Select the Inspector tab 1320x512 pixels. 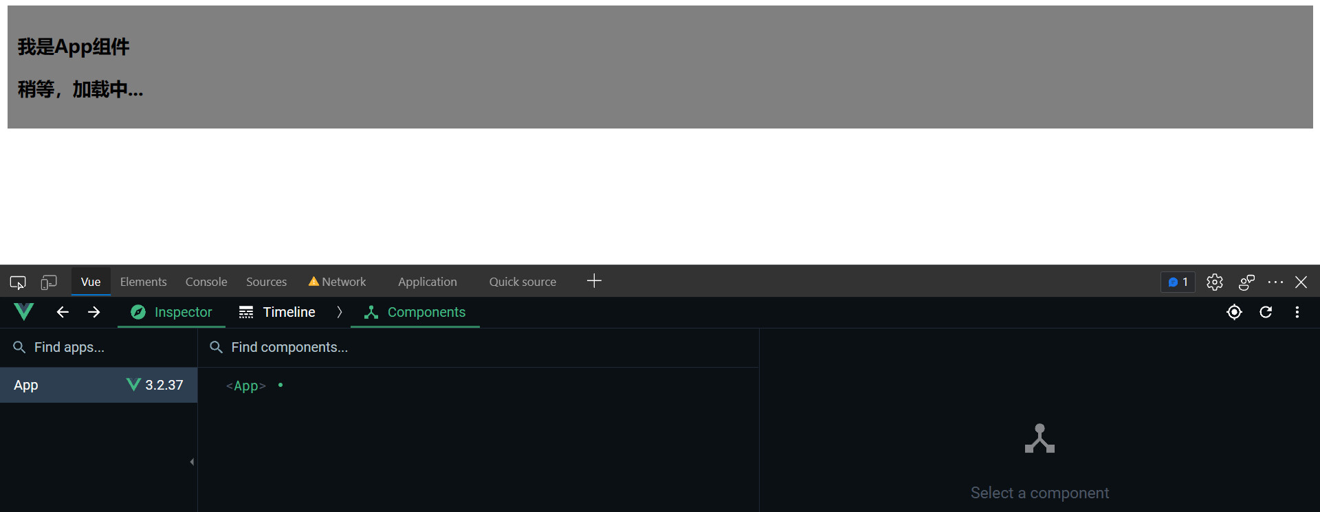[x=171, y=312]
